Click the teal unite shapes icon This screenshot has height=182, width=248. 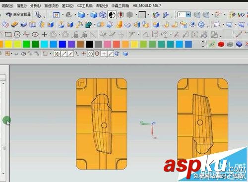[x=88, y=25]
